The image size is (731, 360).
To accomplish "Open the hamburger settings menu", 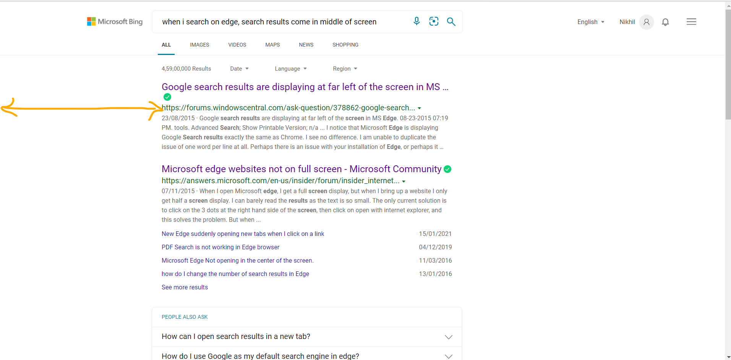I will pos(691,22).
